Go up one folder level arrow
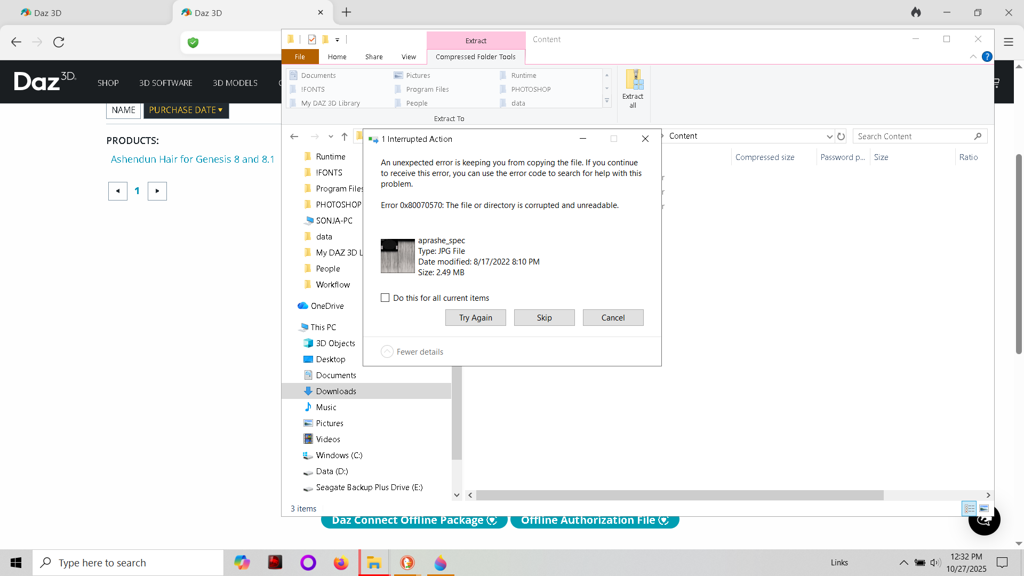The width and height of the screenshot is (1024, 576). [x=345, y=137]
